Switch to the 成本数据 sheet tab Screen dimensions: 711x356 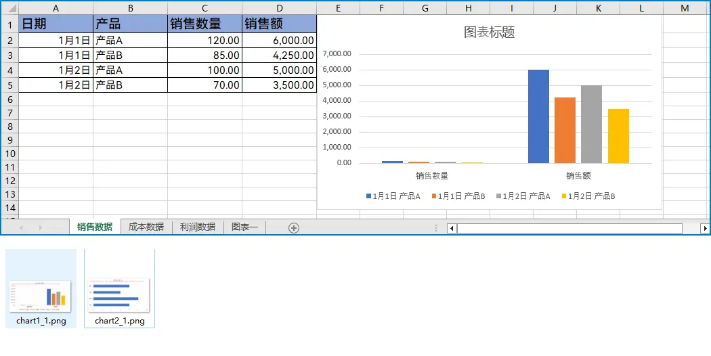[146, 227]
